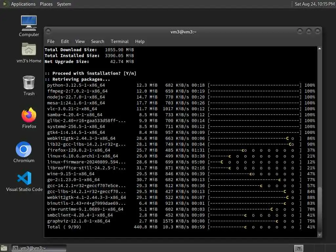336x252 pixels.
Task: Click the Applications menu logo icon
Action: pyautogui.click(x=6, y=4)
